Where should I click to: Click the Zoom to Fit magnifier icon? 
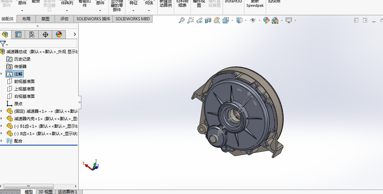[182, 21]
